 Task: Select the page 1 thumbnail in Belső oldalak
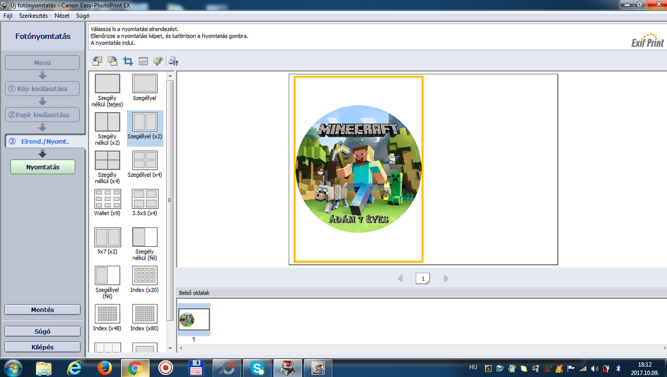194,320
